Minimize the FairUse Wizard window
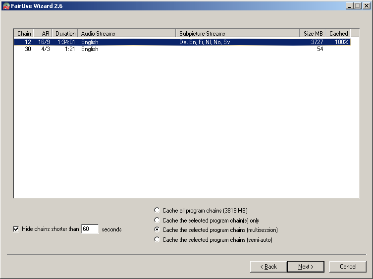 [349, 6]
